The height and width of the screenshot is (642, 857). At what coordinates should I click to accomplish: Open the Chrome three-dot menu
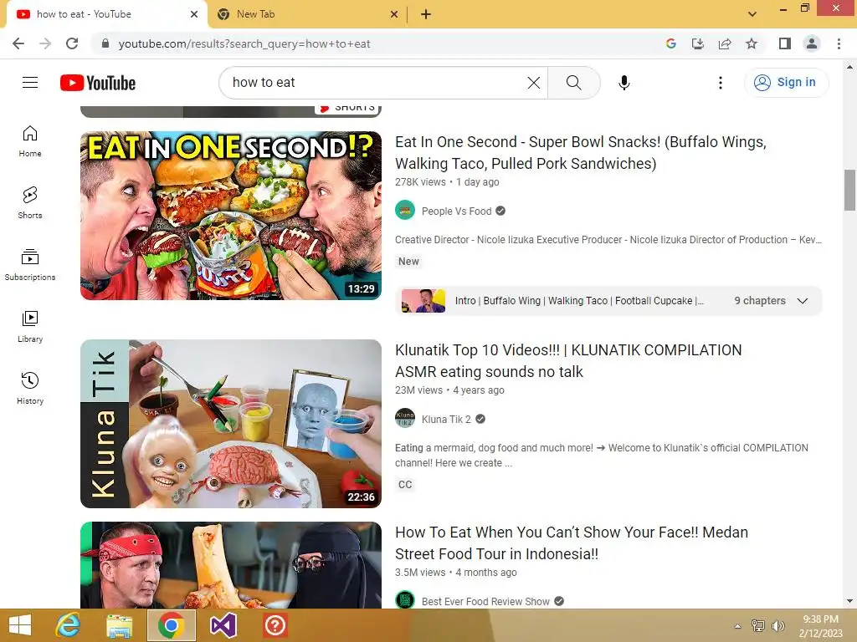coord(839,43)
